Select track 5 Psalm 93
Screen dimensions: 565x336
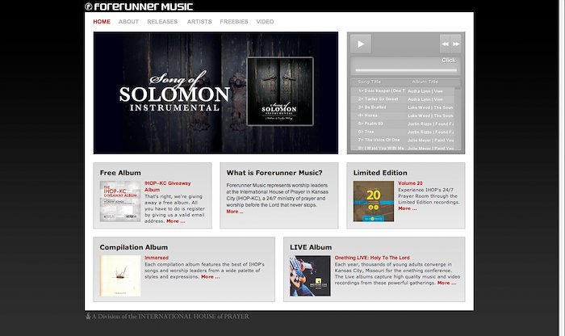[x=403, y=124]
